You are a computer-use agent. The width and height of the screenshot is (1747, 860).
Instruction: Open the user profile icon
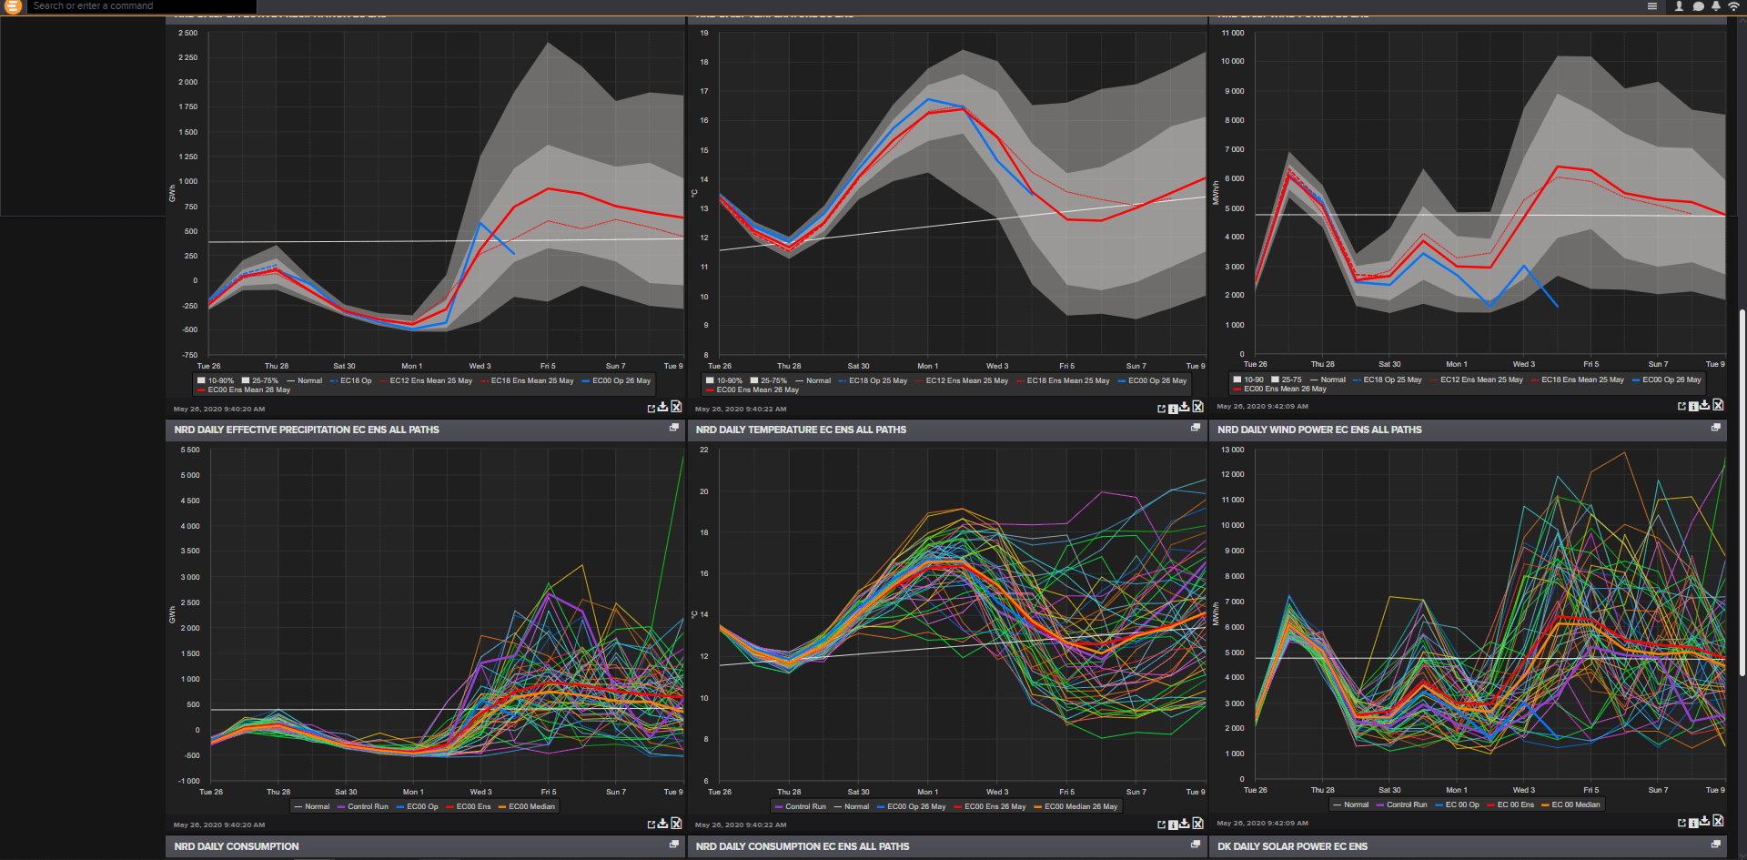tap(1679, 6)
